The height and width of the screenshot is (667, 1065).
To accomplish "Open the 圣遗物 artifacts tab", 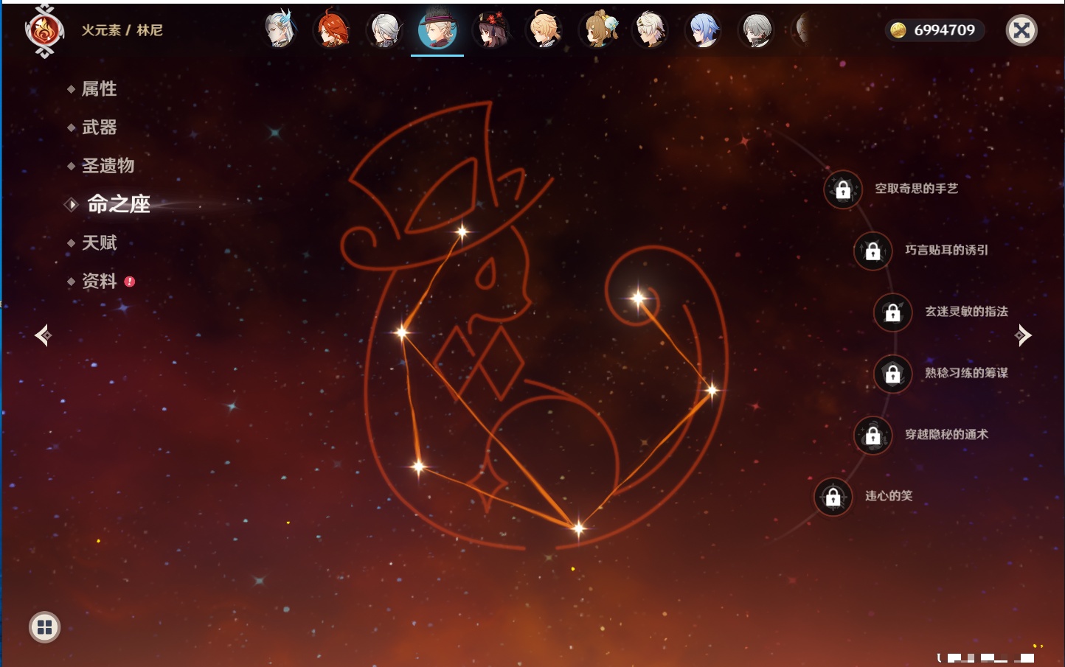I will [108, 166].
